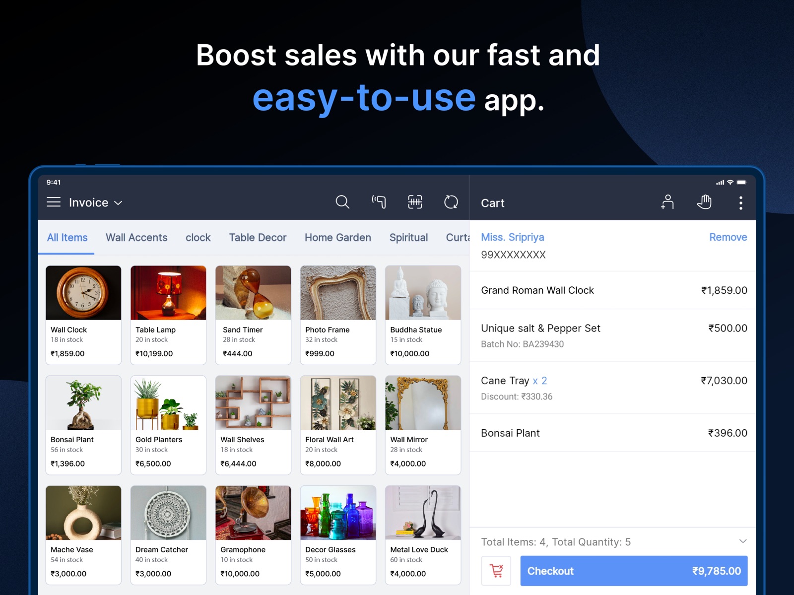
Task: Open Grand Roman Wall Clock cart line
Action: tap(612, 290)
